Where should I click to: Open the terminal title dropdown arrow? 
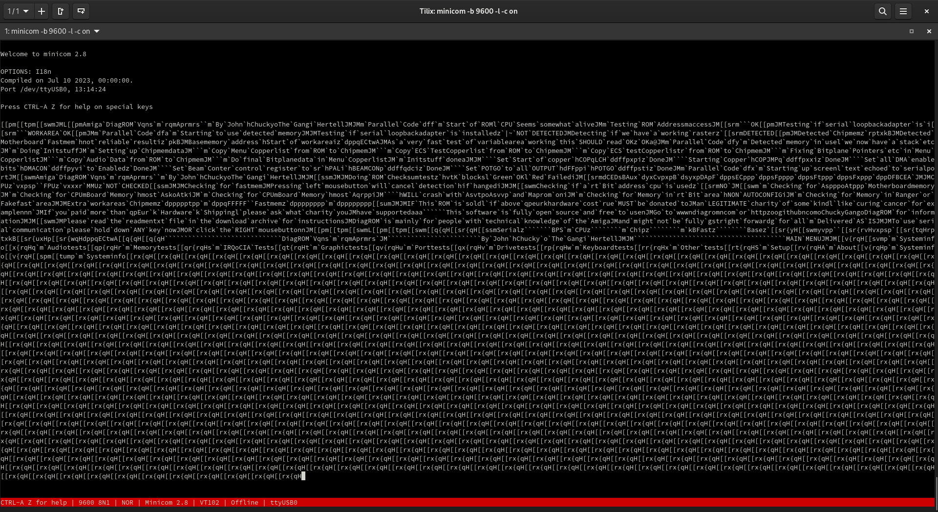tap(97, 31)
